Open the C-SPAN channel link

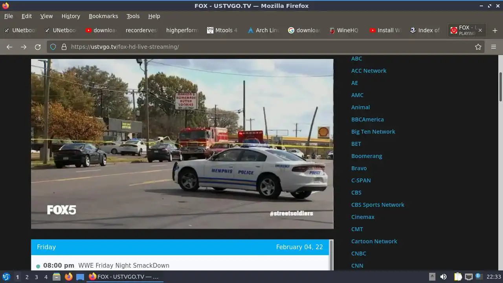[x=361, y=180]
